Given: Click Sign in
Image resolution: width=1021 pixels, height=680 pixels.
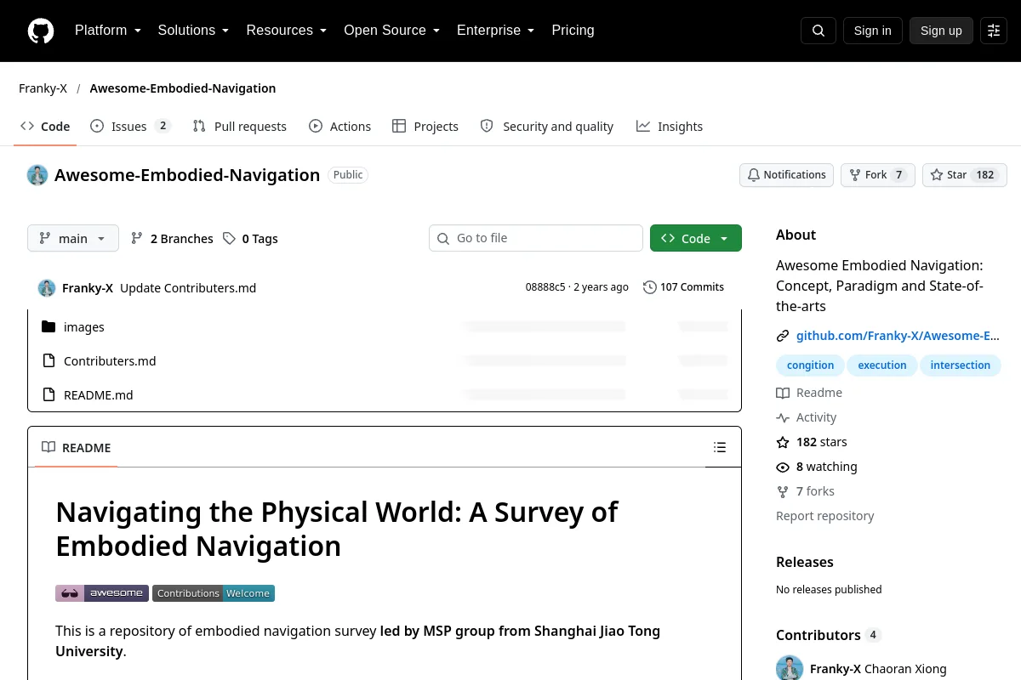Looking at the screenshot, I should click(x=872, y=31).
